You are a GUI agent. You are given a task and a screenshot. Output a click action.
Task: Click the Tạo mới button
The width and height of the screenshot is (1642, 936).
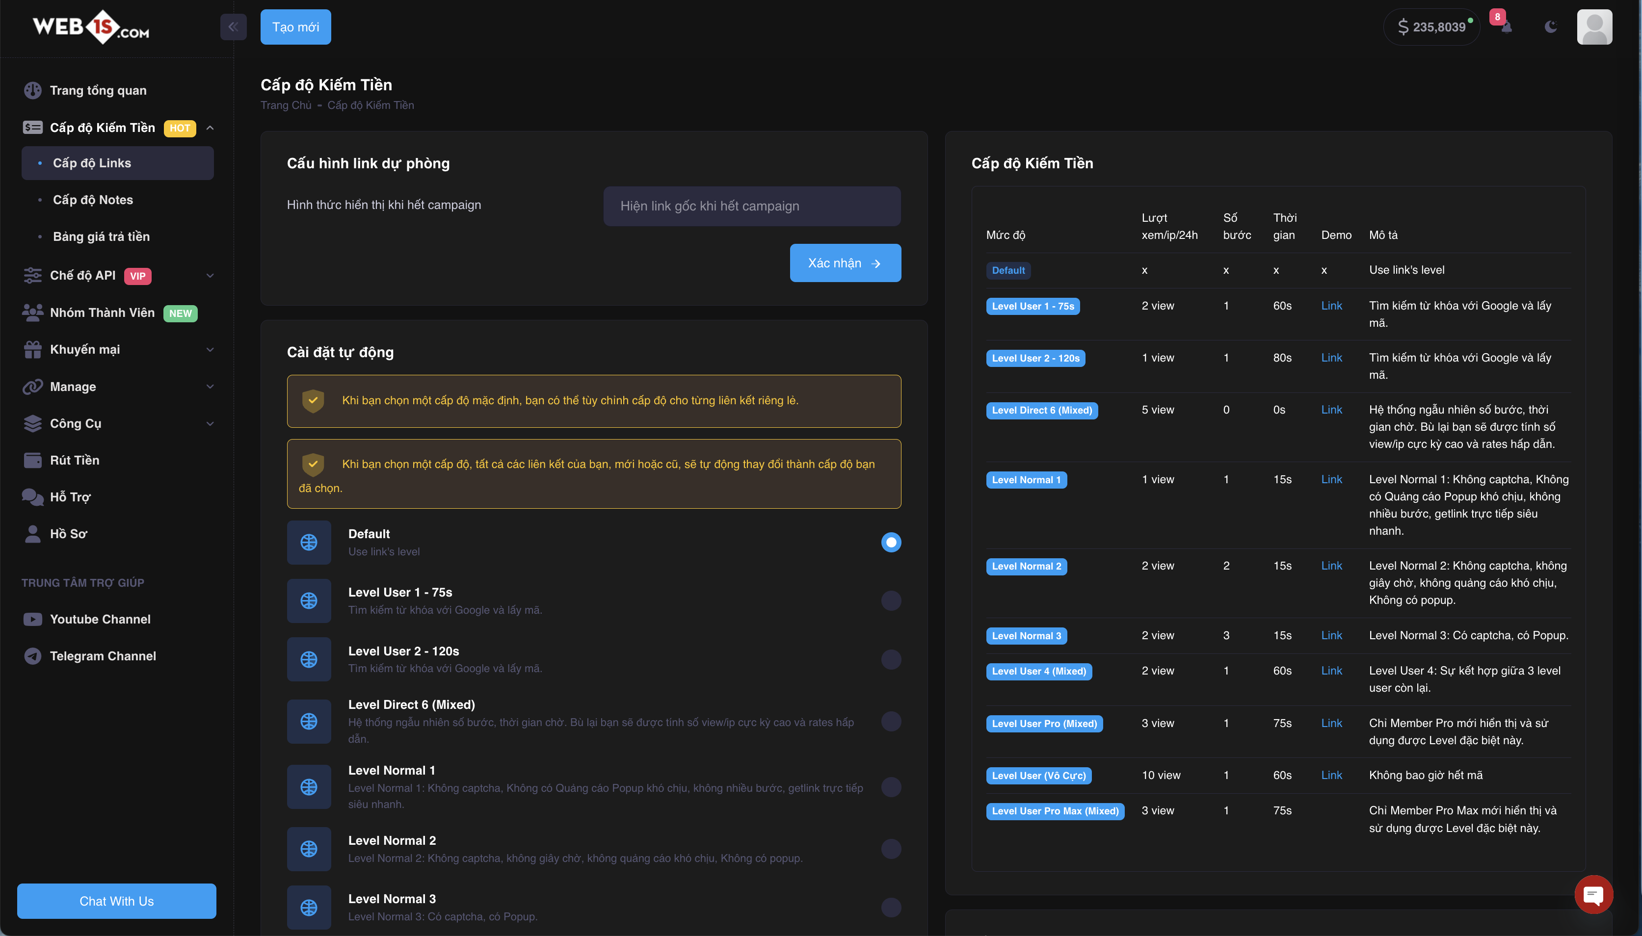(x=296, y=27)
